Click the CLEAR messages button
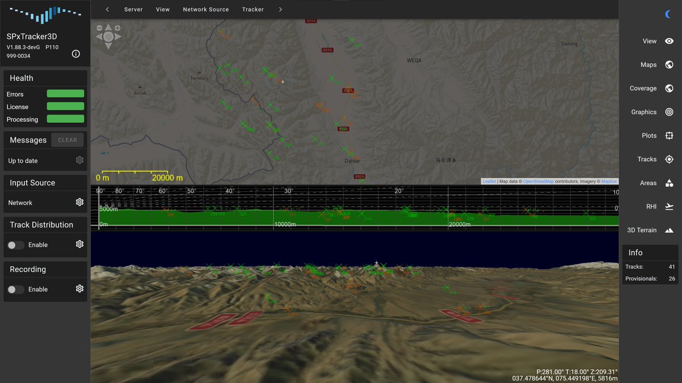The width and height of the screenshot is (682, 383). point(68,140)
